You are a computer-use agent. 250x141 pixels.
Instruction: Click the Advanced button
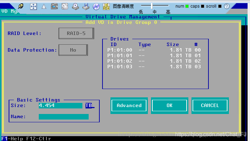pyautogui.click(x=129, y=105)
